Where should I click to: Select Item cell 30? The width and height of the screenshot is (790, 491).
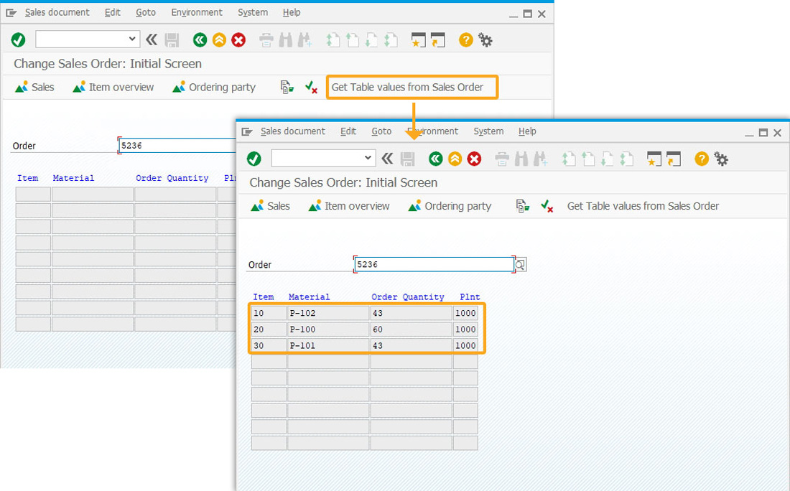269,345
